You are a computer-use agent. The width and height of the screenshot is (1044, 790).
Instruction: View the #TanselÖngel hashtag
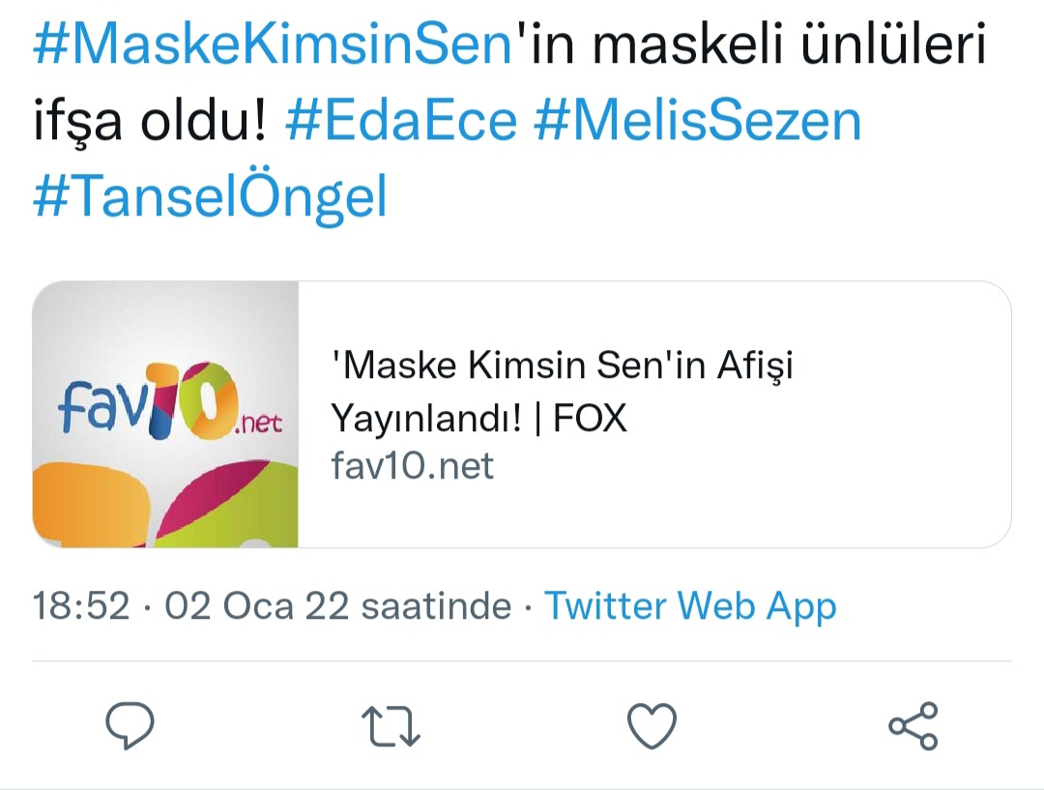[210, 197]
